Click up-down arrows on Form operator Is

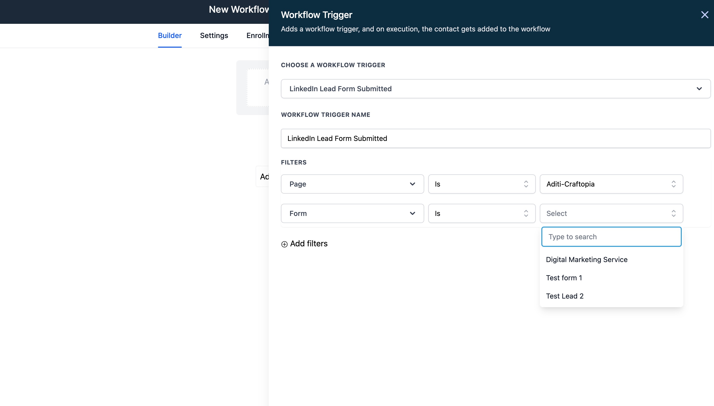pyautogui.click(x=526, y=214)
